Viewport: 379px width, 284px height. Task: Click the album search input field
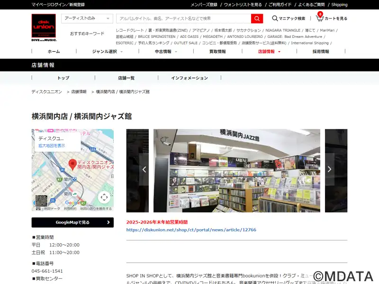point(183,18)
